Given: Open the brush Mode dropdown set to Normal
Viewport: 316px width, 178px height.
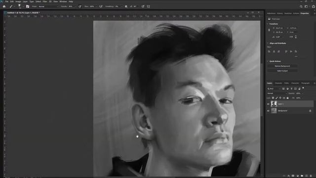Looking at the screenshot, I should 48,6.
